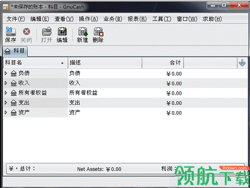Expand the 负债 account tree
This screenshot has width=250, height=188.
(x=6, y=73)
